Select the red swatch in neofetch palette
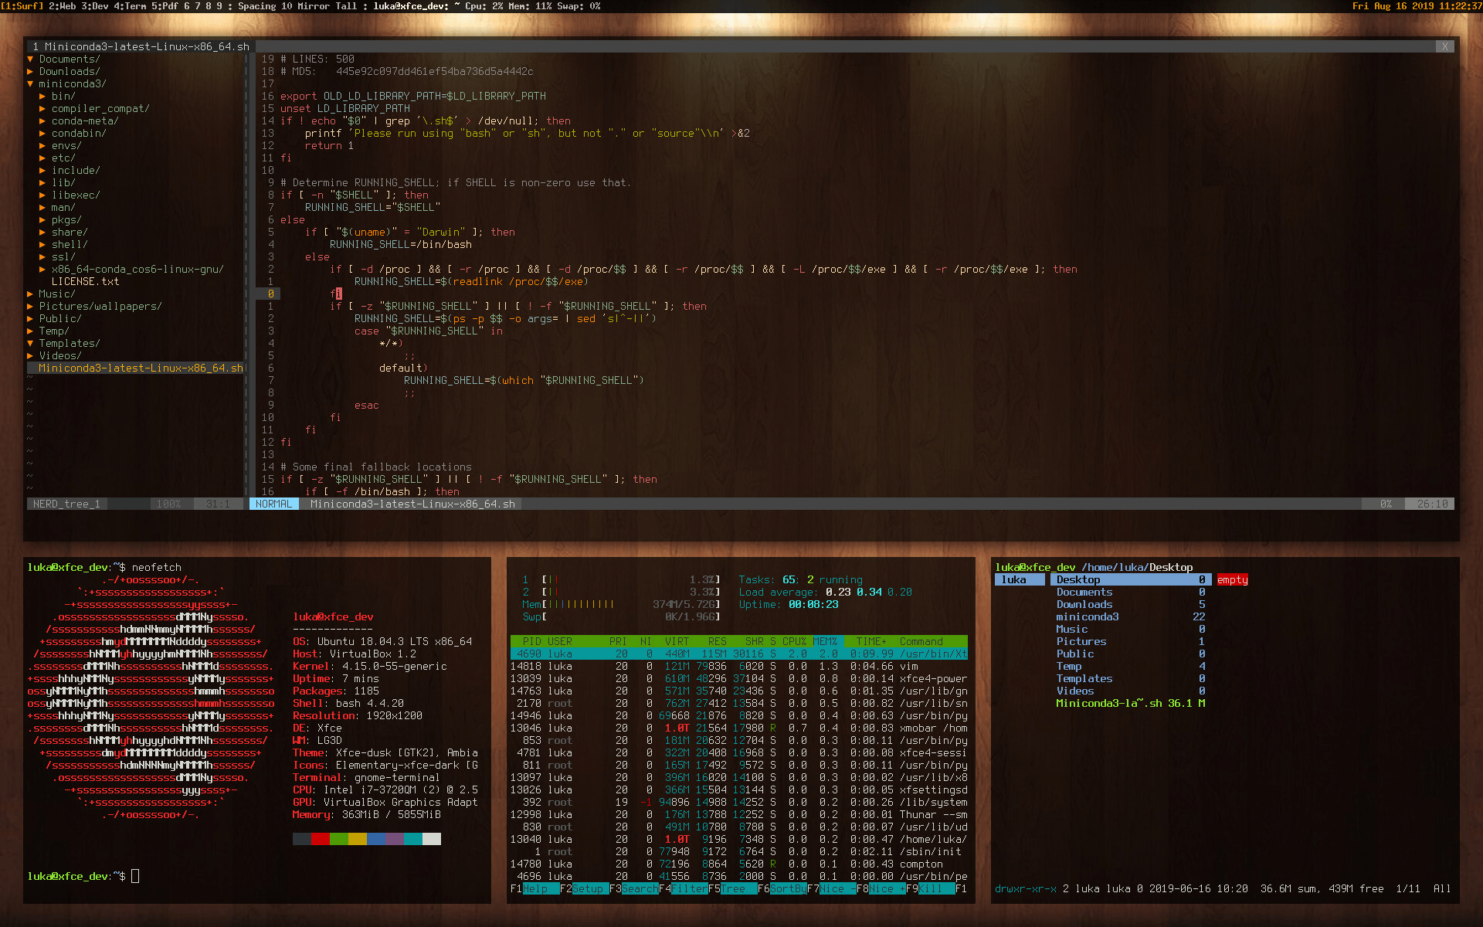The image size is (1483, 927). [x=320, y=839]
